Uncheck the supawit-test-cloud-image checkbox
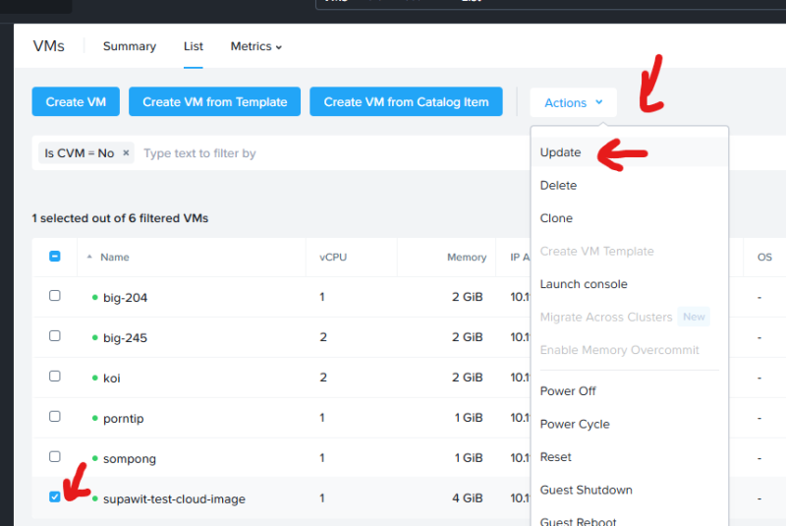The height and width of the screenshot is (526, 786). (x=55, y=497)
